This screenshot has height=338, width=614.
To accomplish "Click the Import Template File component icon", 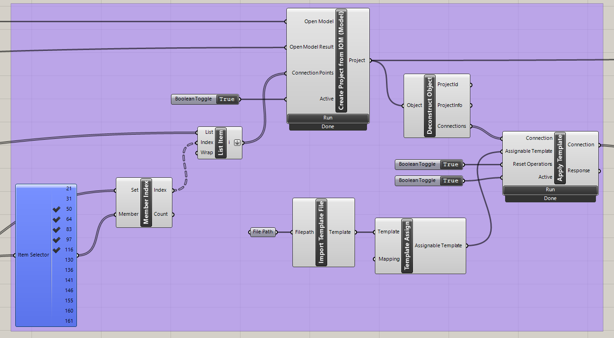I will [x=321, y=232].
